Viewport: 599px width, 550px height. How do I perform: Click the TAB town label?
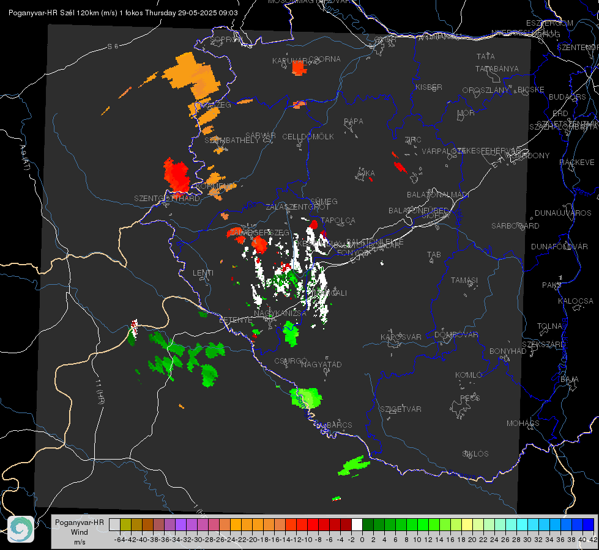tap(434, 255)
